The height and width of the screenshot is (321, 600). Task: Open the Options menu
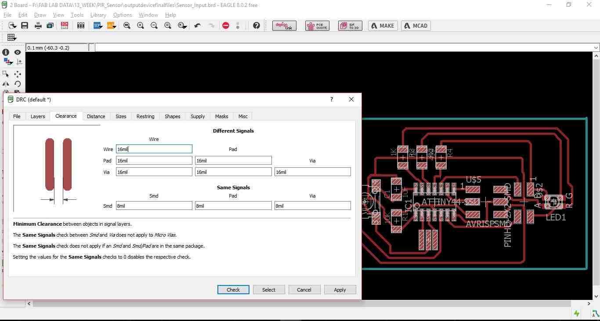click(123, 15)
